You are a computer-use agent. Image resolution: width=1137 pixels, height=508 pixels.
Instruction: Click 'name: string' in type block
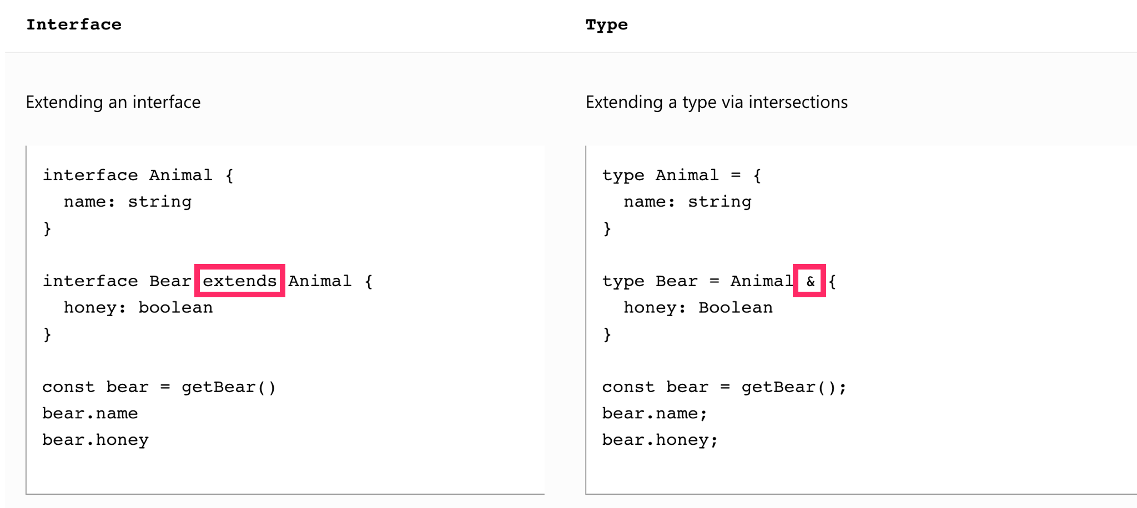click(x=687, y=201)
